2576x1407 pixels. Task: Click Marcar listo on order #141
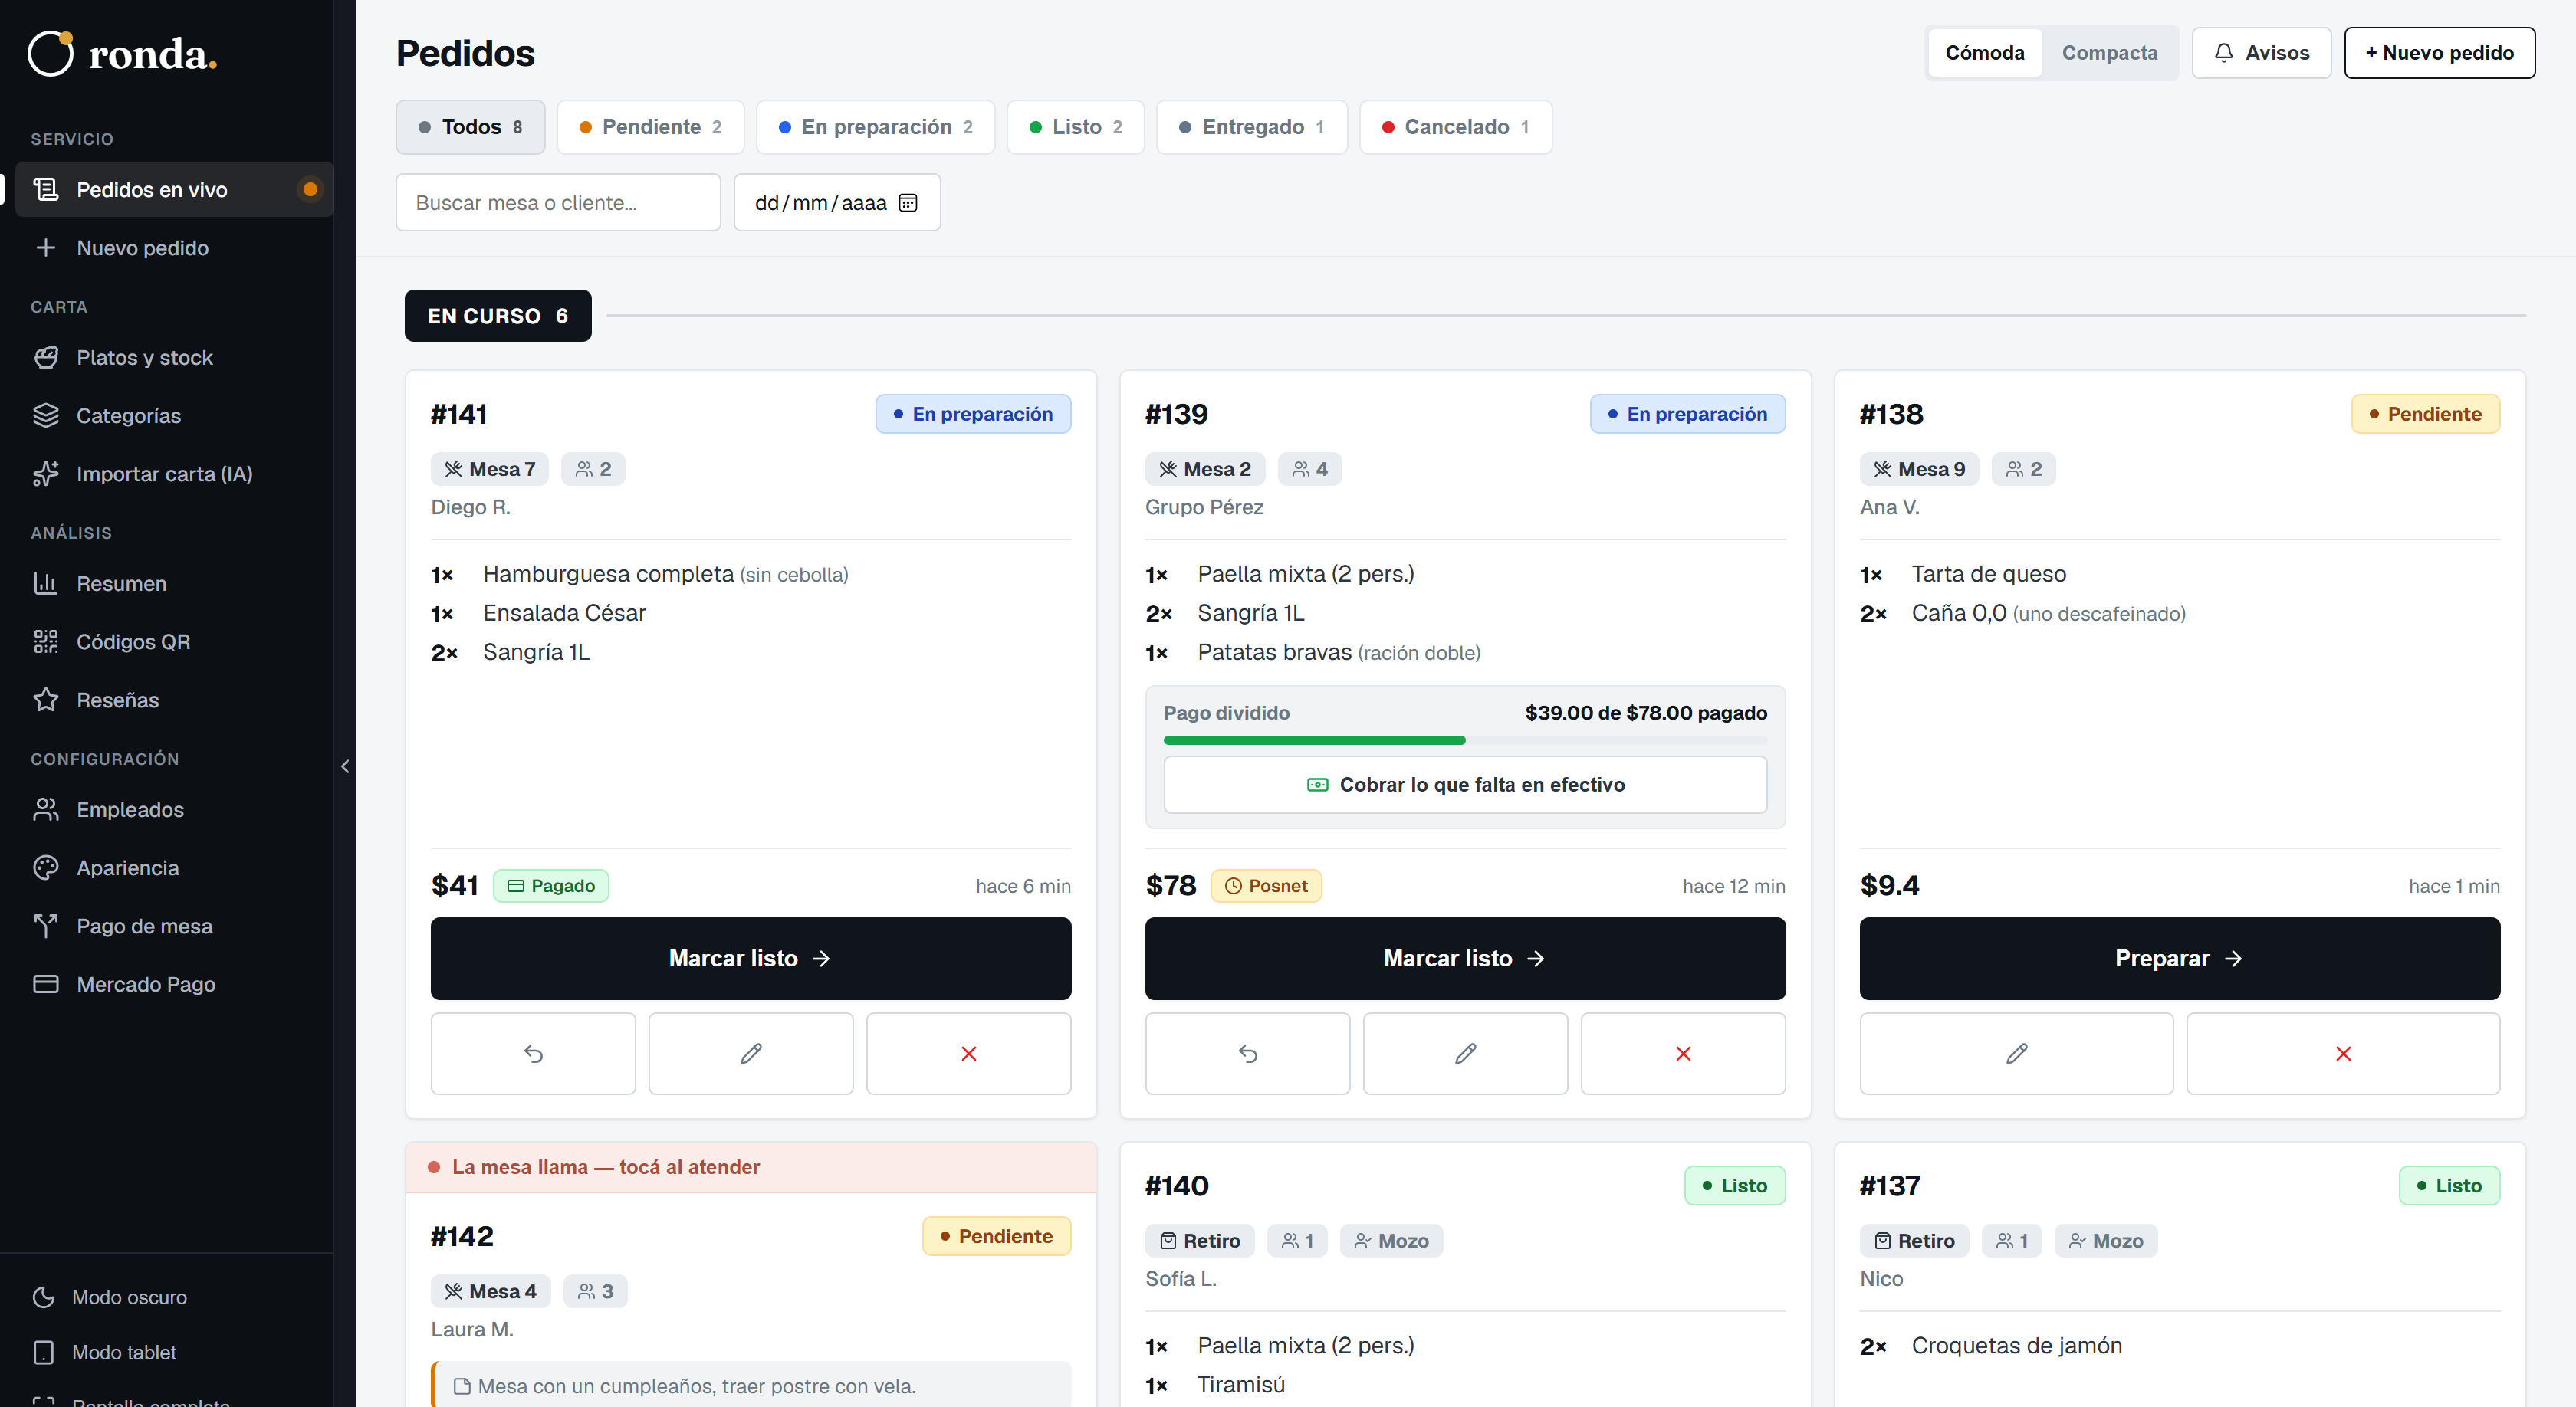[x=750, y=959]
